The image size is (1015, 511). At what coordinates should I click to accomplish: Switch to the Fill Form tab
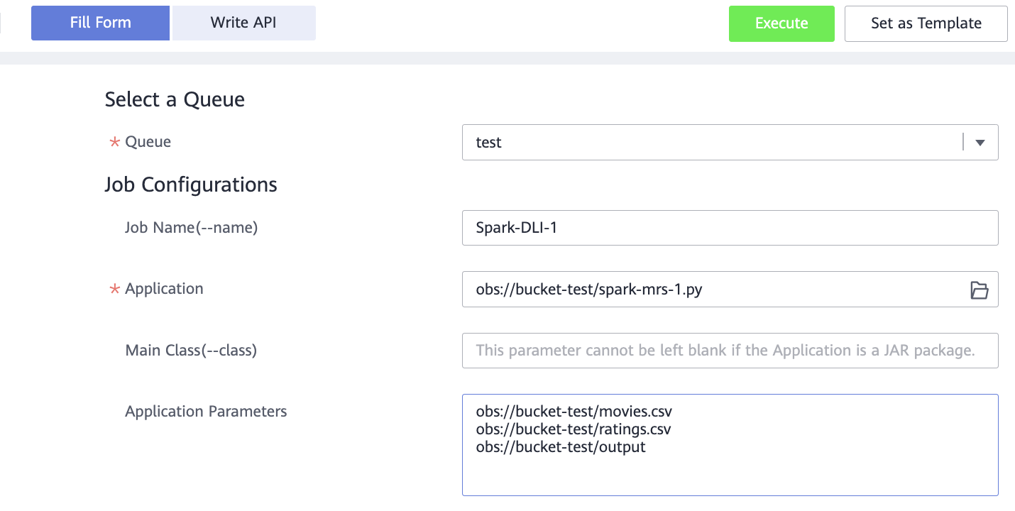click(x=100, y=23)
